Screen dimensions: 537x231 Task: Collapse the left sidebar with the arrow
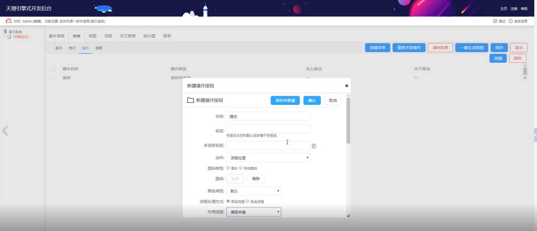tap(5, 131)
